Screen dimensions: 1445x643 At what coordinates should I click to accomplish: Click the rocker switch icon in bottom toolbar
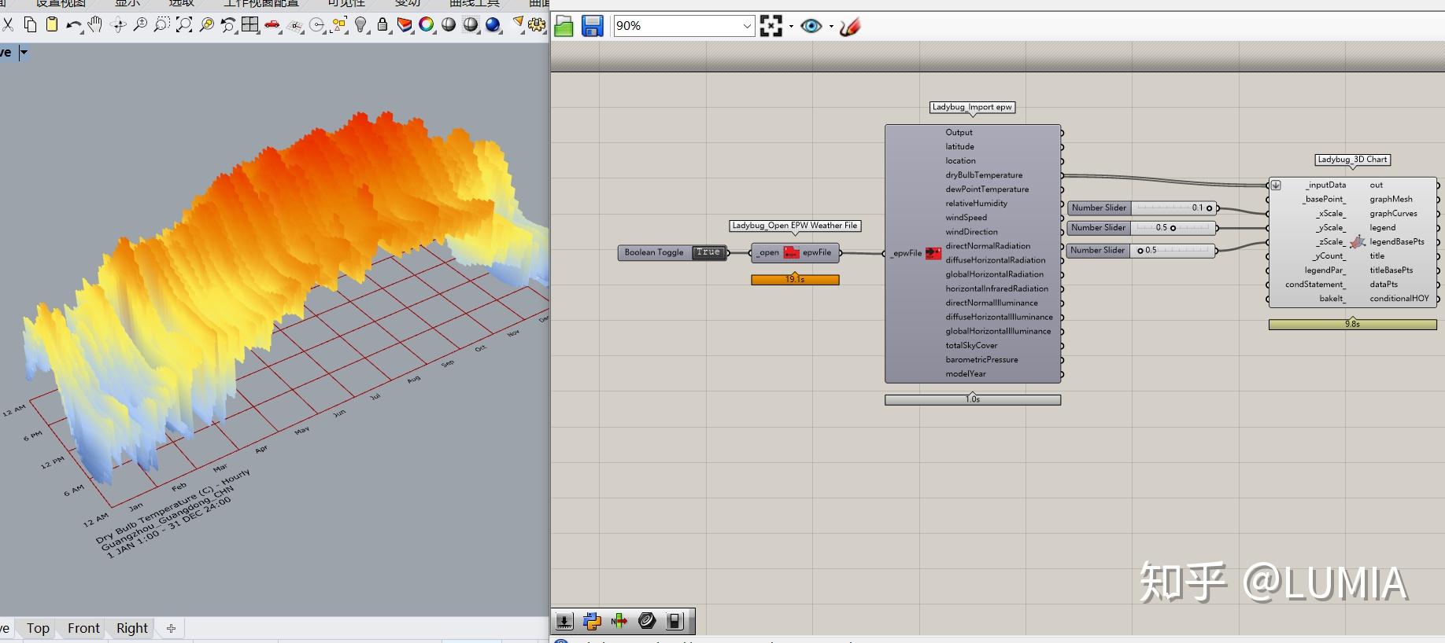pyautogui.click(x=674, y=622)
